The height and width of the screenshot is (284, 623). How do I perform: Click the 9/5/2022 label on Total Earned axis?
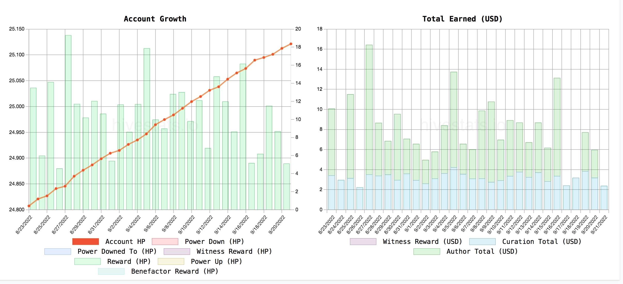[449, 224]
